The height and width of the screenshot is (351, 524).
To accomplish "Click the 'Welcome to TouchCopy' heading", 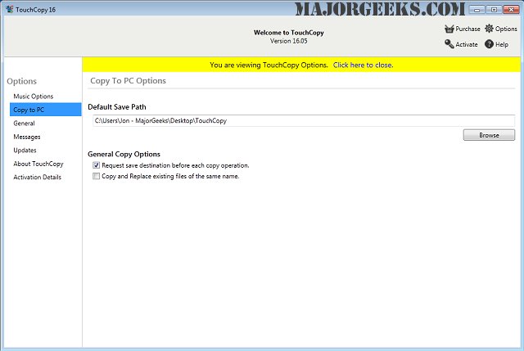I will [x=289, y=33].
